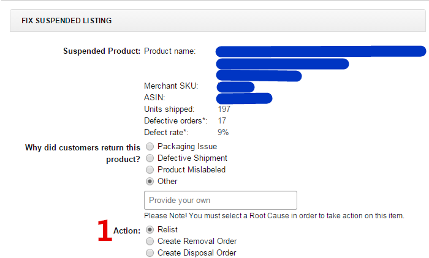The width and height of the screenshot is (429, 258).
Task: Select the Product Mislabeled option
Action: [150, 170]
